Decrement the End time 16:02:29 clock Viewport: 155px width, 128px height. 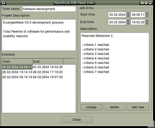tap(147, 23)
